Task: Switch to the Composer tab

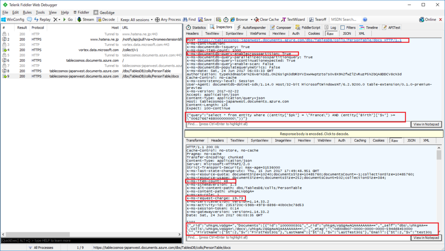Action: click(281, 27)
